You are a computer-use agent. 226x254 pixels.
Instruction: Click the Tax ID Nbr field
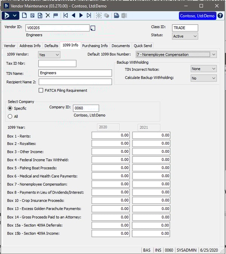click(57, 63)
